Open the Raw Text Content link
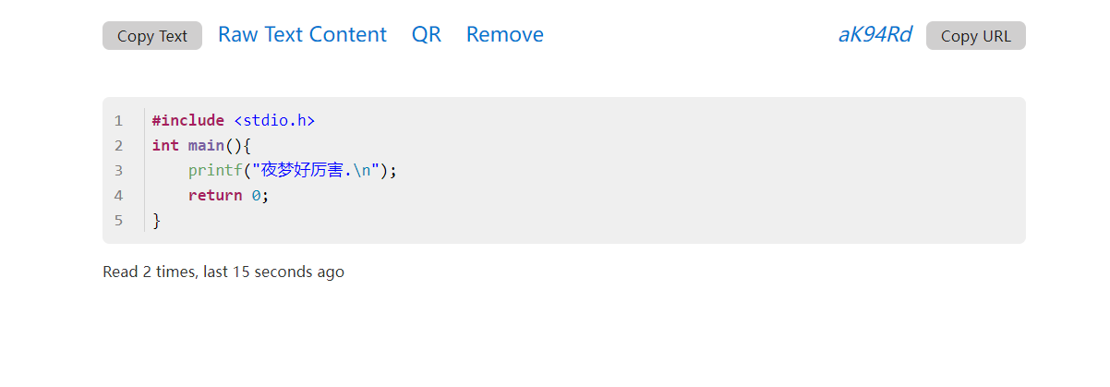 point(302,35)
